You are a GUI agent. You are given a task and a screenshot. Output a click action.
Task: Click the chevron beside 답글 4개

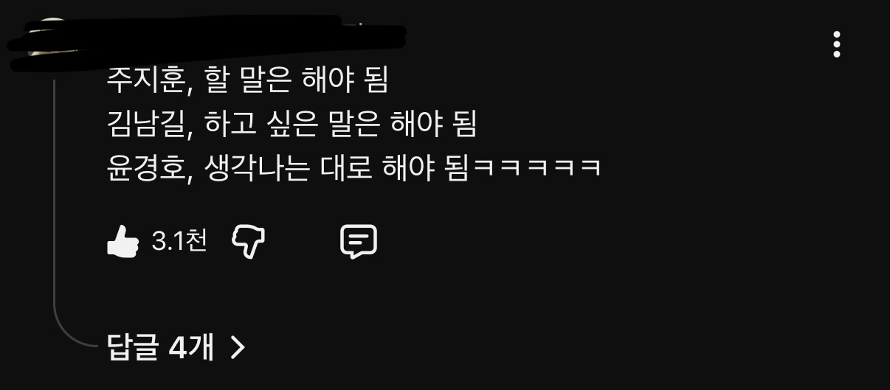pos(237,347)
